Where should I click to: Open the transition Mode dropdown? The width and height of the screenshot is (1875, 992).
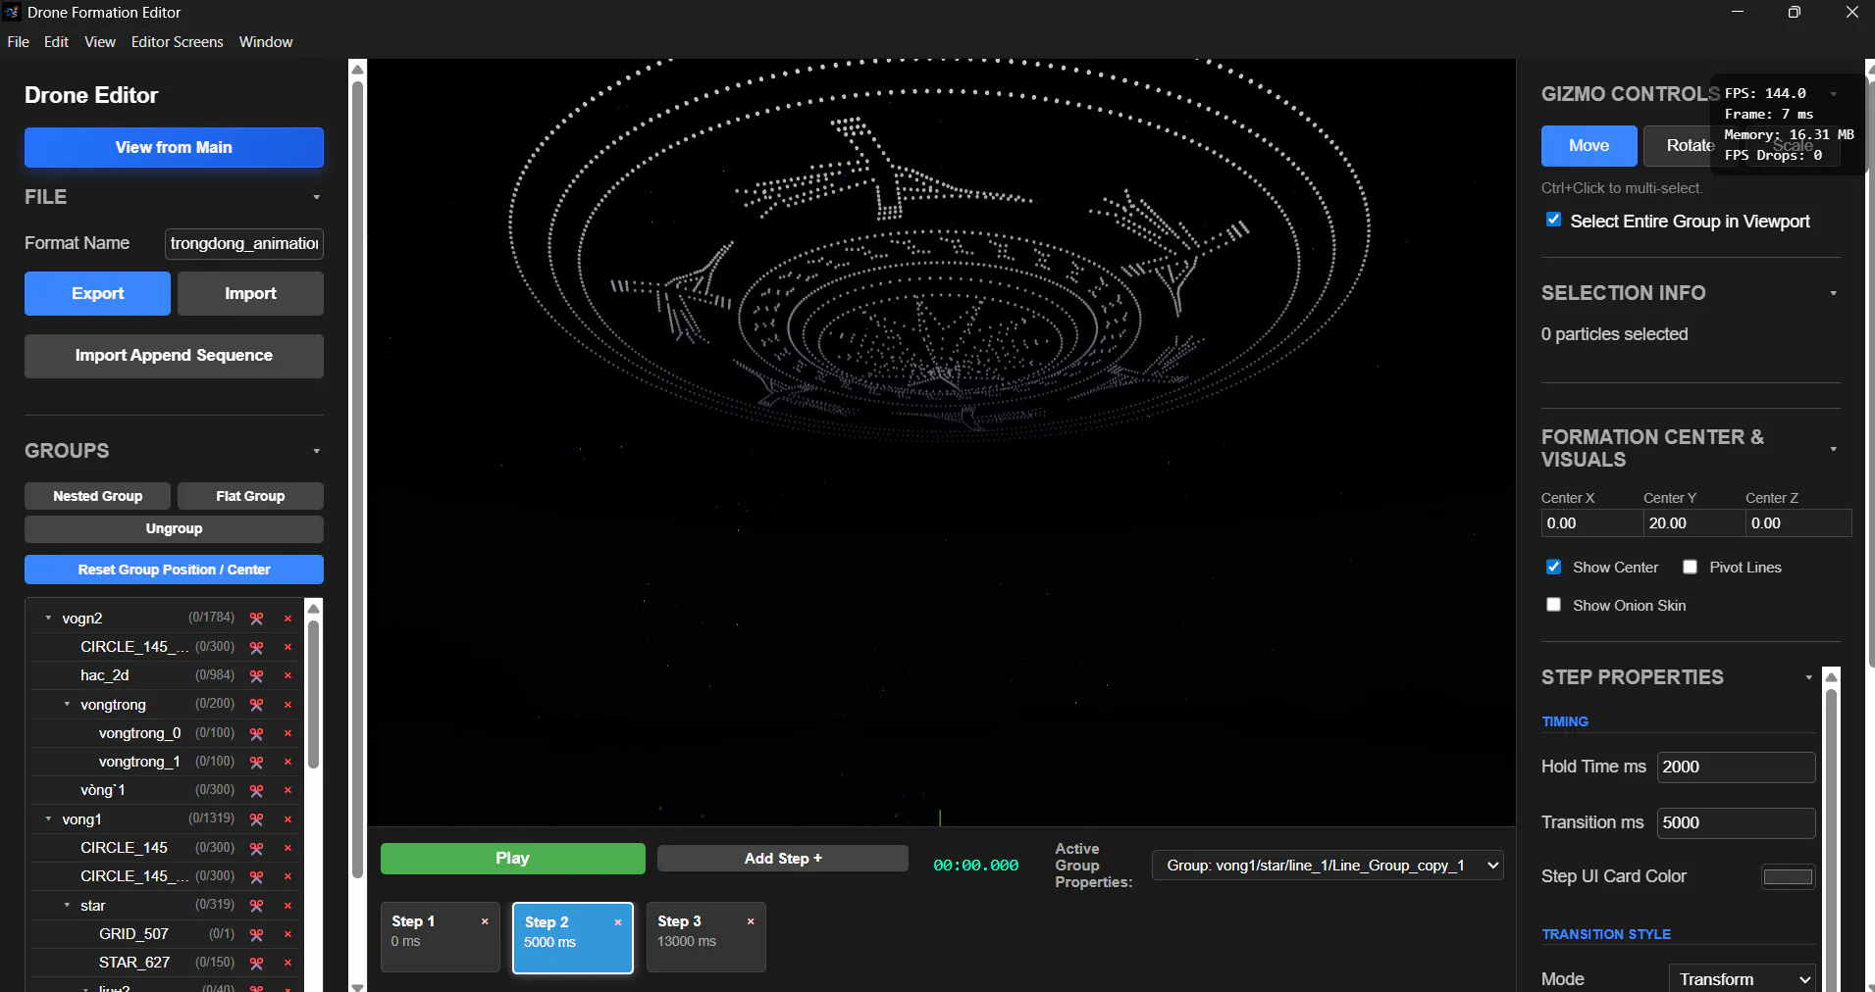[1743, 979]
